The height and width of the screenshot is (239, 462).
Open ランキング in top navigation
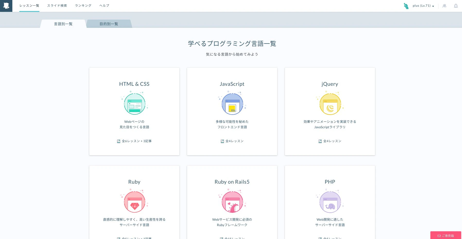[83, 6]
